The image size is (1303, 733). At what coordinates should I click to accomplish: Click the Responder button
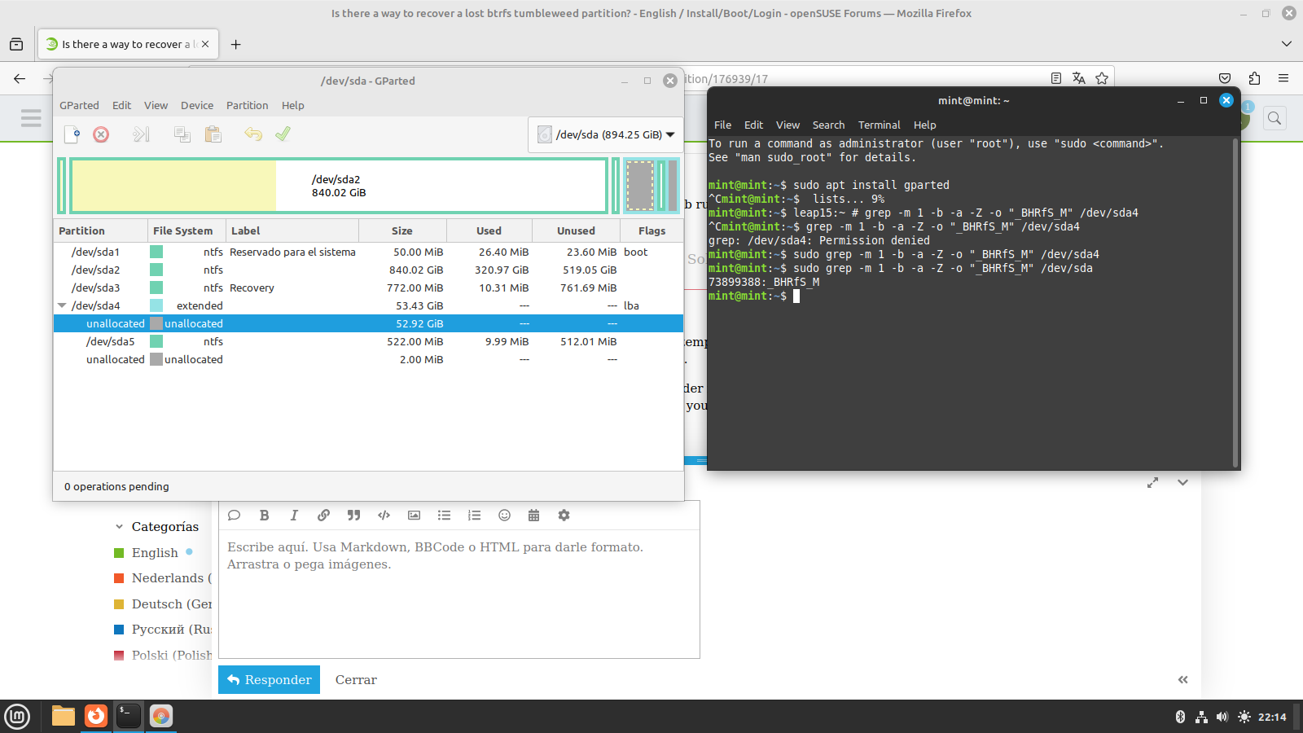click(x=269, y=679)
